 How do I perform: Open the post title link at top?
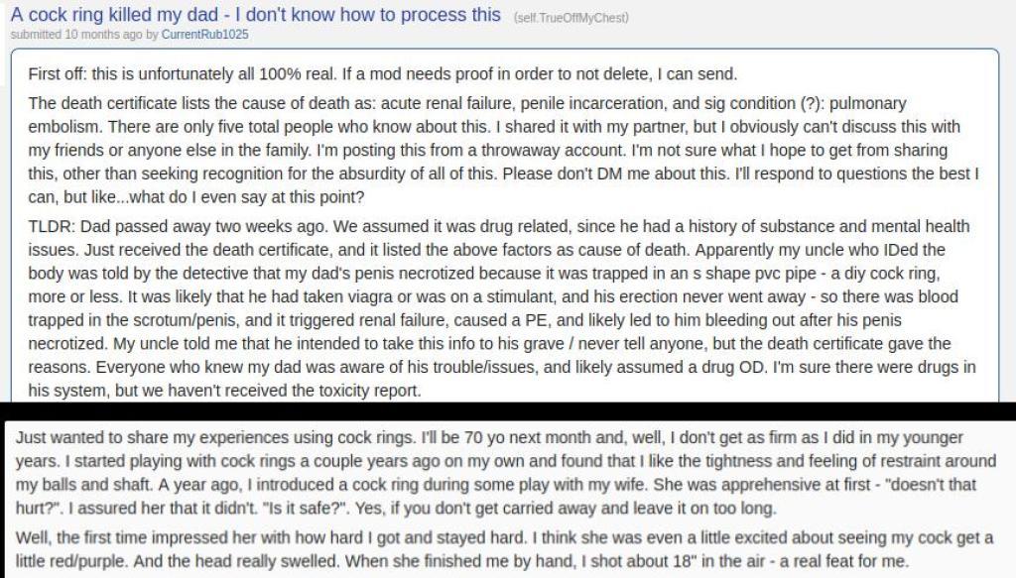tap(255, 15)
